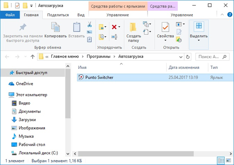Click the blue Help question mark icon
This screenshot has width=234, height=165.
229,15
